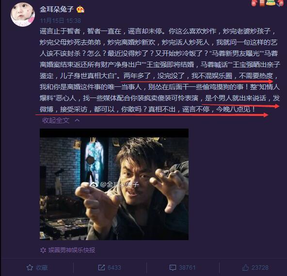Click the thumbs-up like icon

click(245, 268)
